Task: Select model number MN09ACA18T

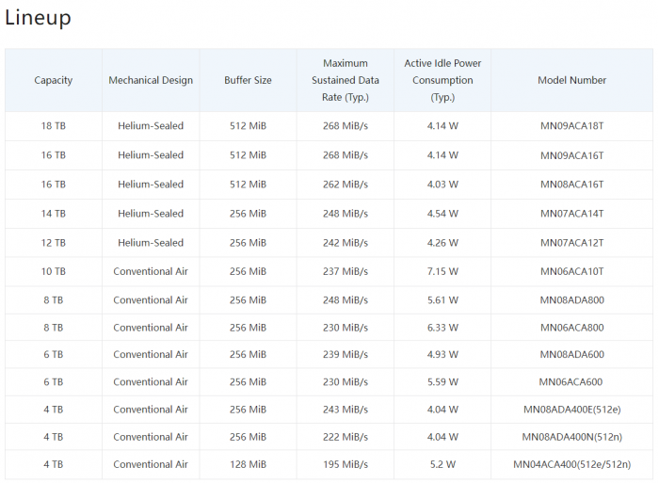Action: coord(572,125)
